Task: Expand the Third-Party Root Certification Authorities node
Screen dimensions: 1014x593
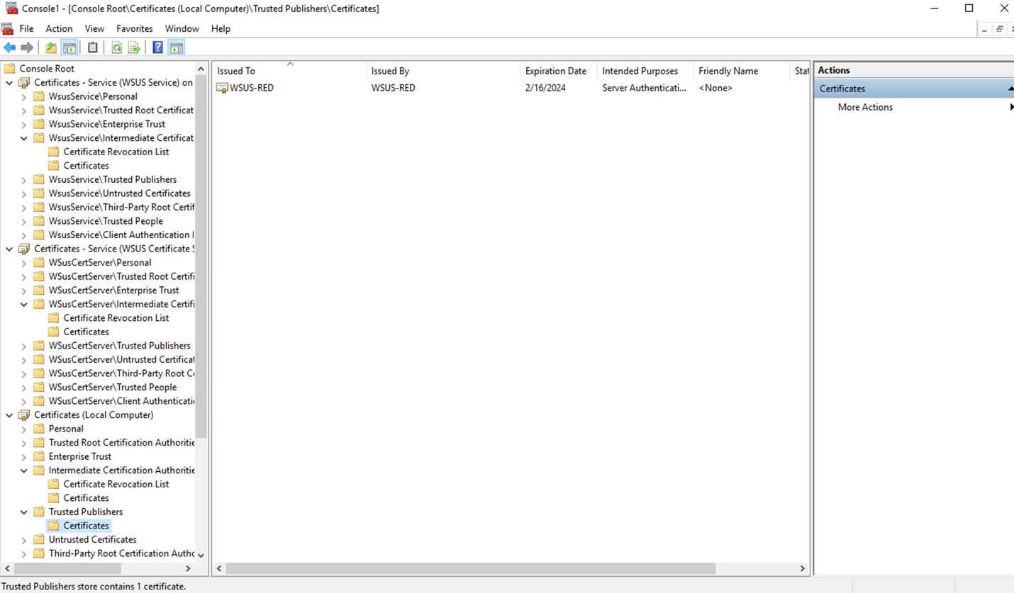Action: [x=23, y=553]
